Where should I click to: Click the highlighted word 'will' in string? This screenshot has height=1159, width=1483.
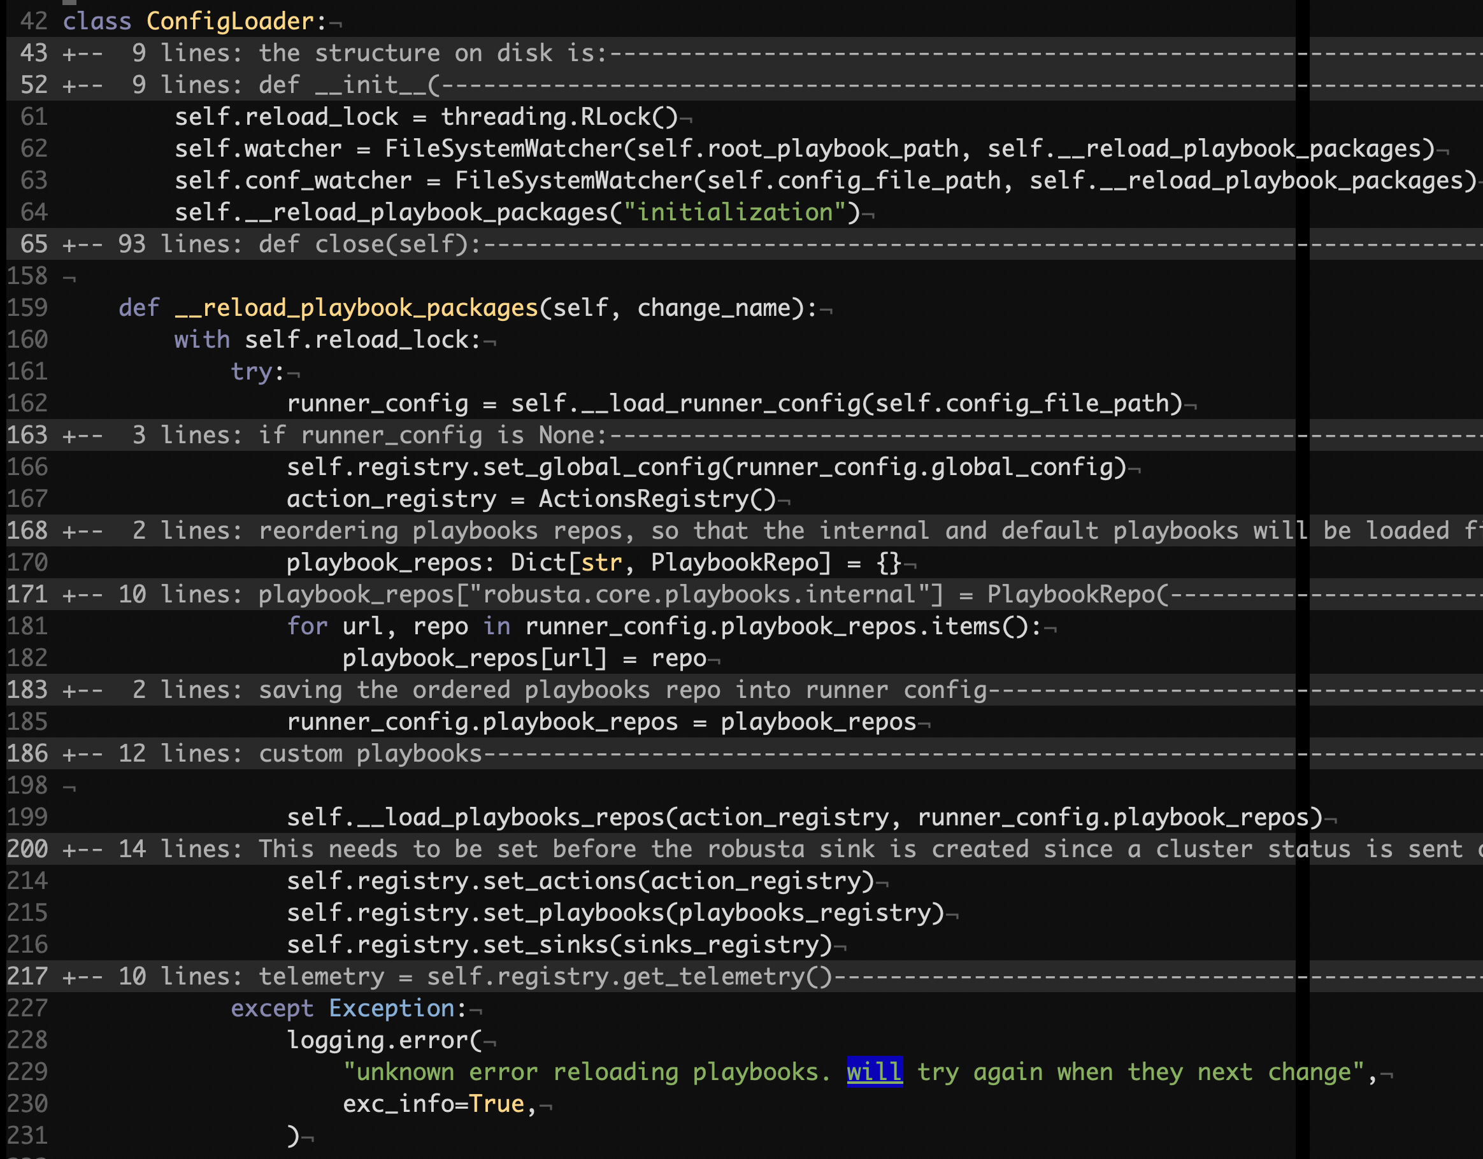(x=874, y=1072)
